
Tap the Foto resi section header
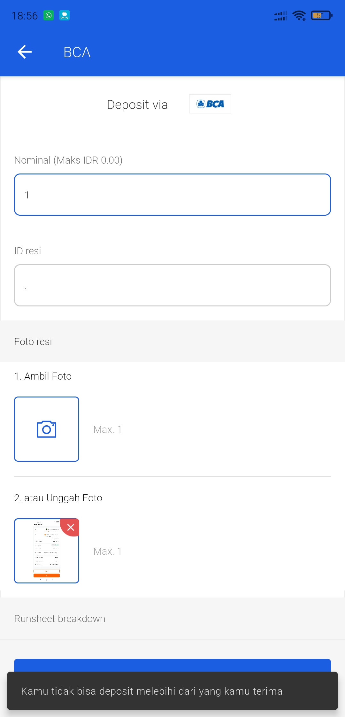33,342
